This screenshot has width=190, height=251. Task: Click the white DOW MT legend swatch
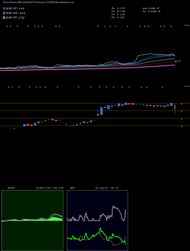tap(4, 13)
